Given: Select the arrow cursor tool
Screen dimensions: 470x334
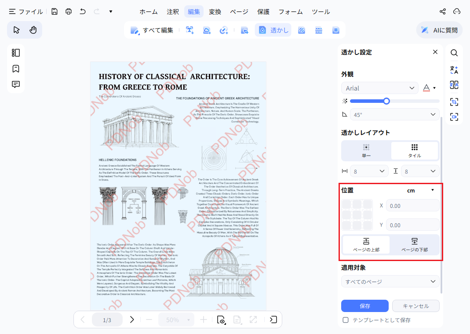Looking at the screenshot, I should click(x=16, y=30).
